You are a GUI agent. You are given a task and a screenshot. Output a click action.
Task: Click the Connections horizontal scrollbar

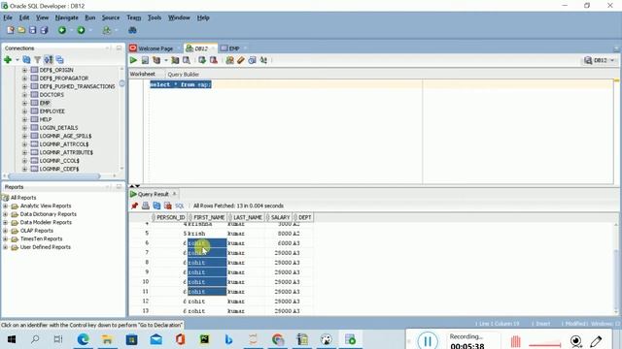tap(54, 176)
